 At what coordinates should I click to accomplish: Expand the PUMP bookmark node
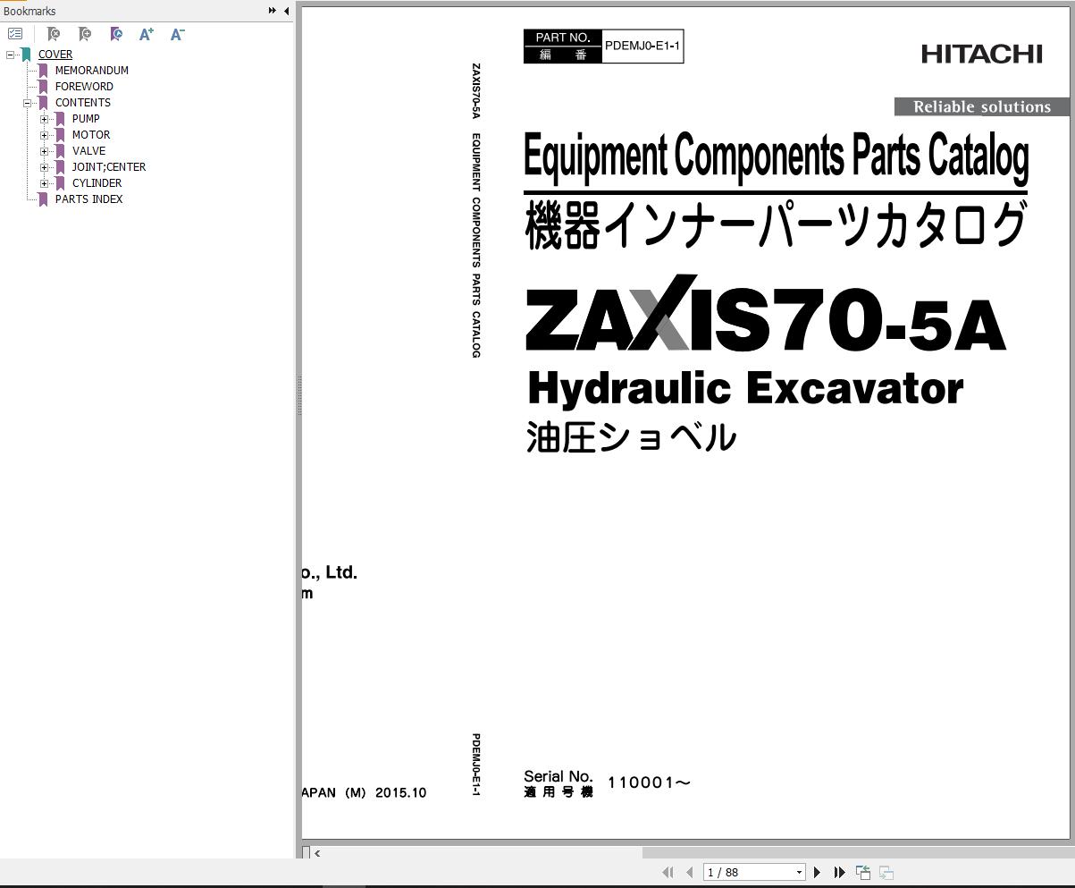45,119
